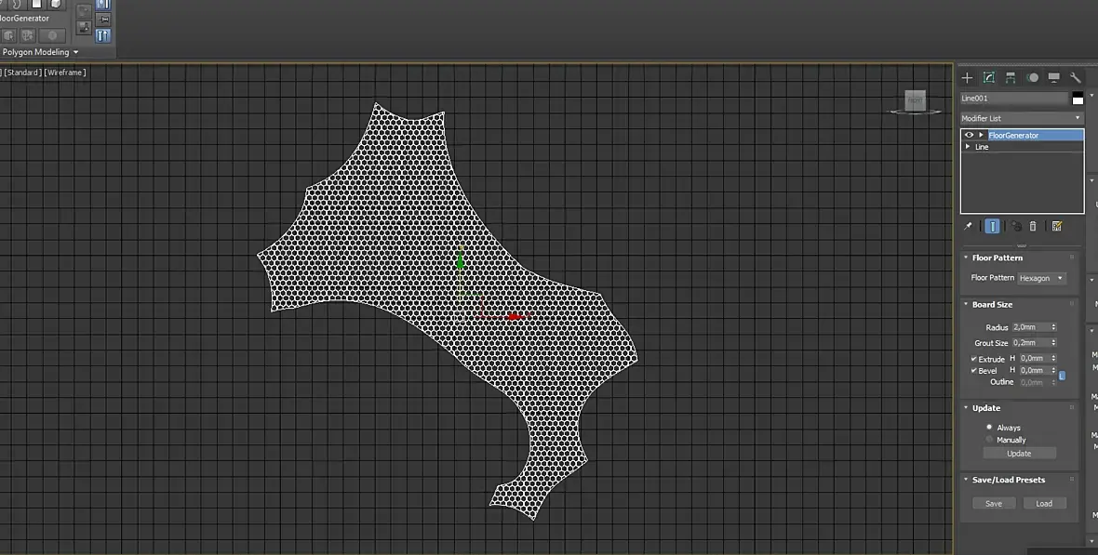Screen dimensions: 1098x555
Task: Open the Motion panel circle icon
Action: (1032, 78)
